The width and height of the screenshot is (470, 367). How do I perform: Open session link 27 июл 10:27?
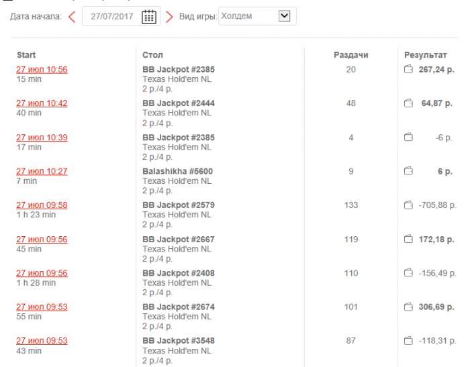(x=42, y=171)
